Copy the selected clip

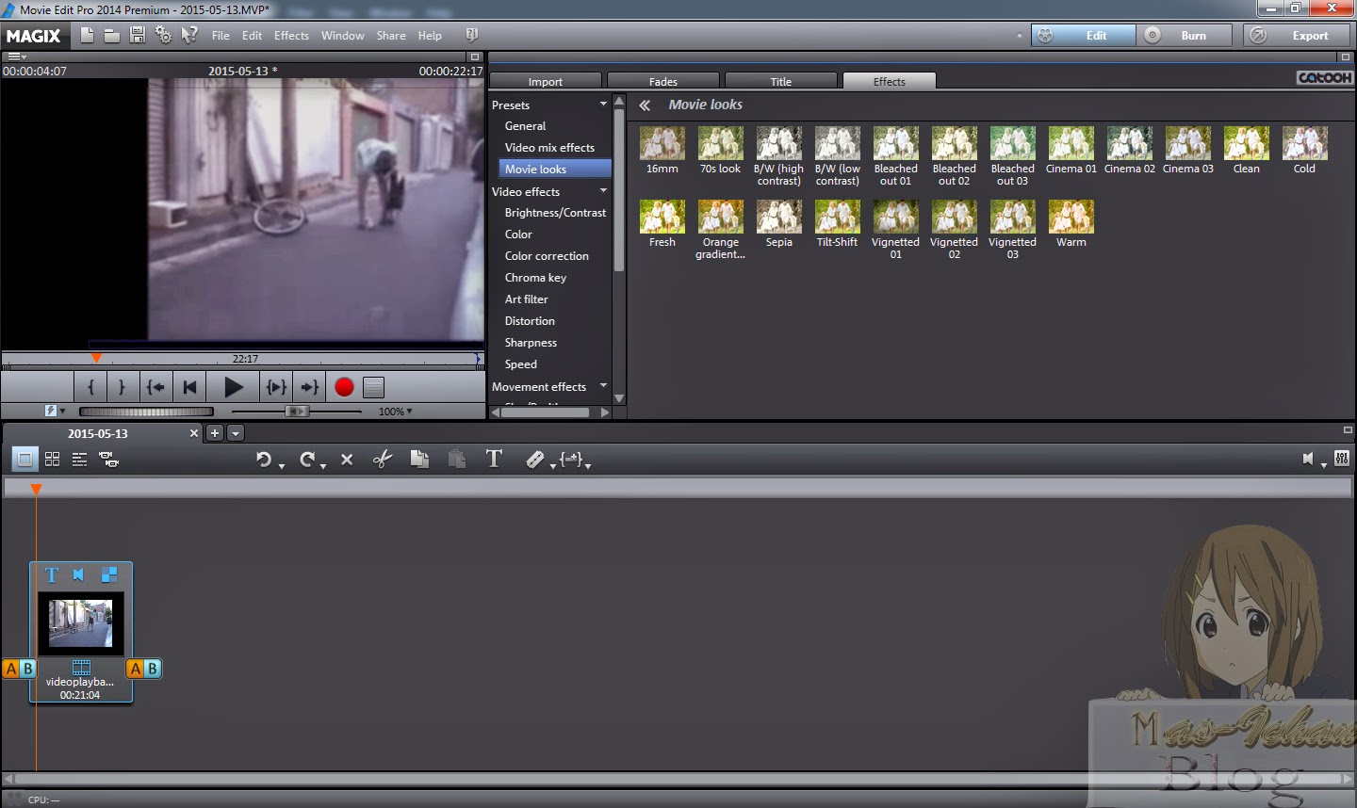pyautogui.click(x=419, y=460)
